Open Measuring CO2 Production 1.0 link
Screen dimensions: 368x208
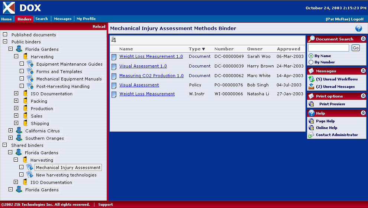point(151,76)
